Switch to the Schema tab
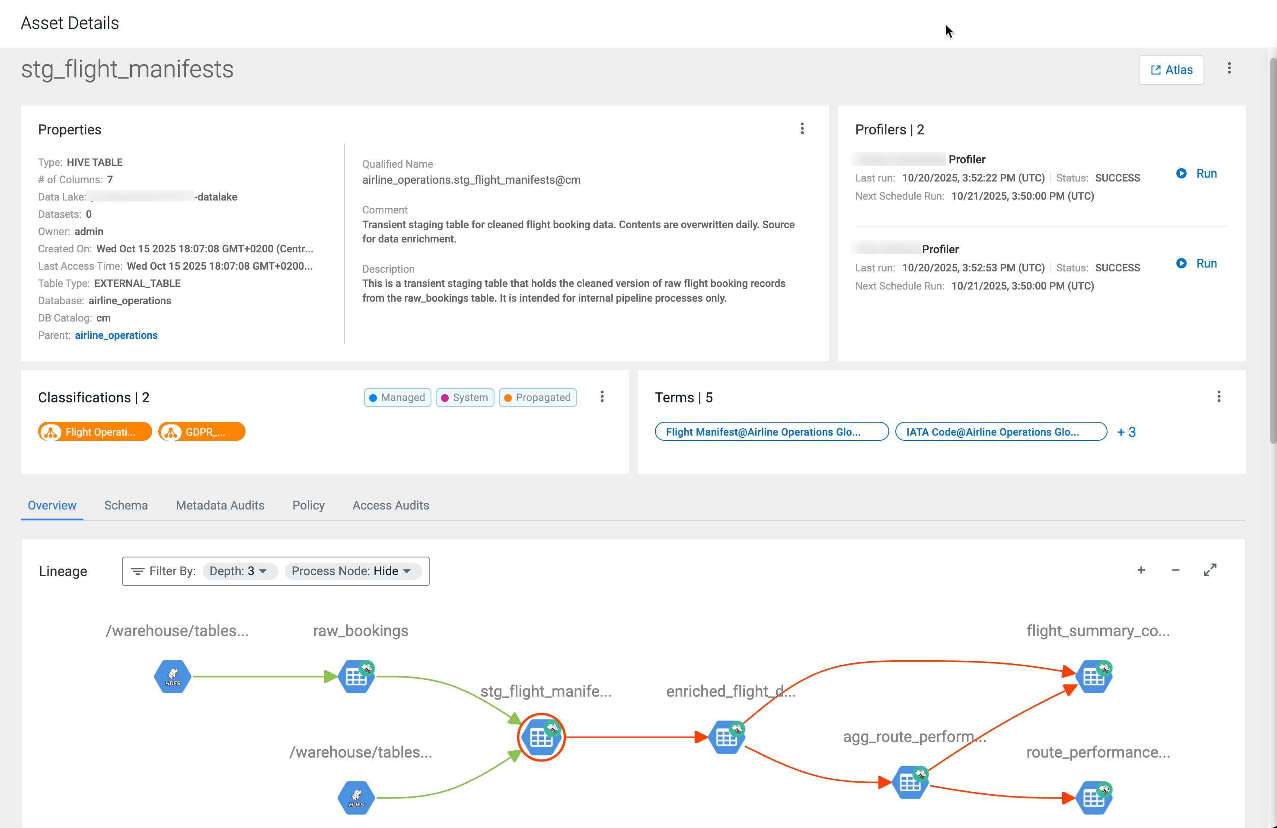Screen dimensions: 1277x828 click(125, 505)
